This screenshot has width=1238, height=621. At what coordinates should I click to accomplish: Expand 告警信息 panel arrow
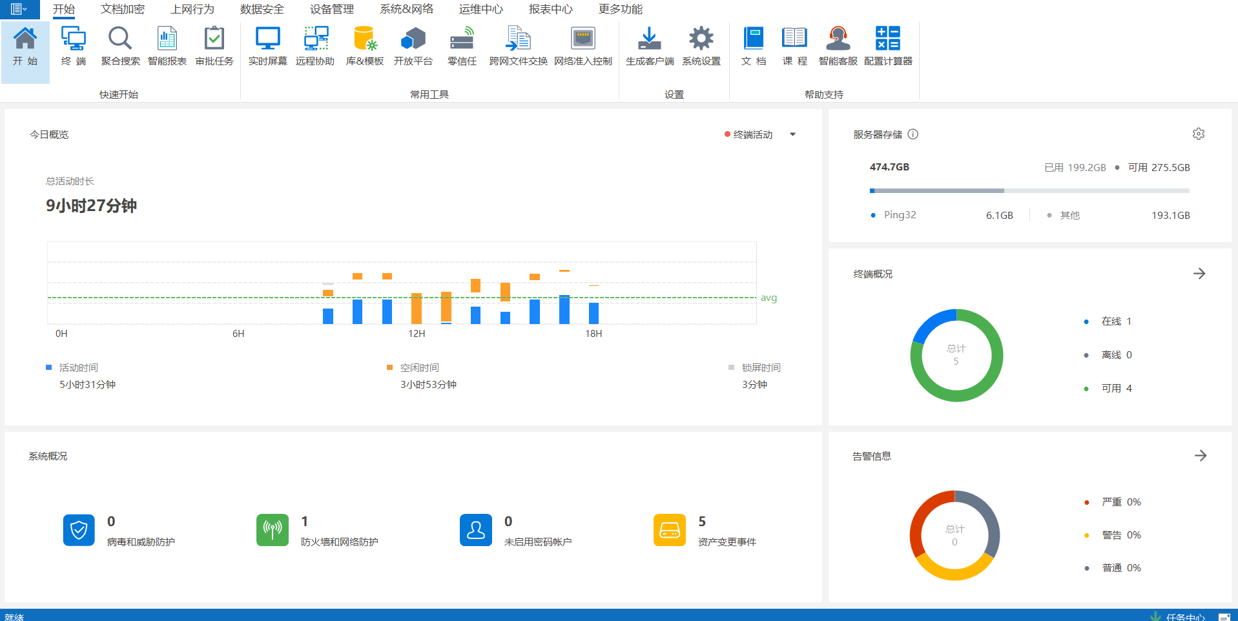tap(1201, 456)
